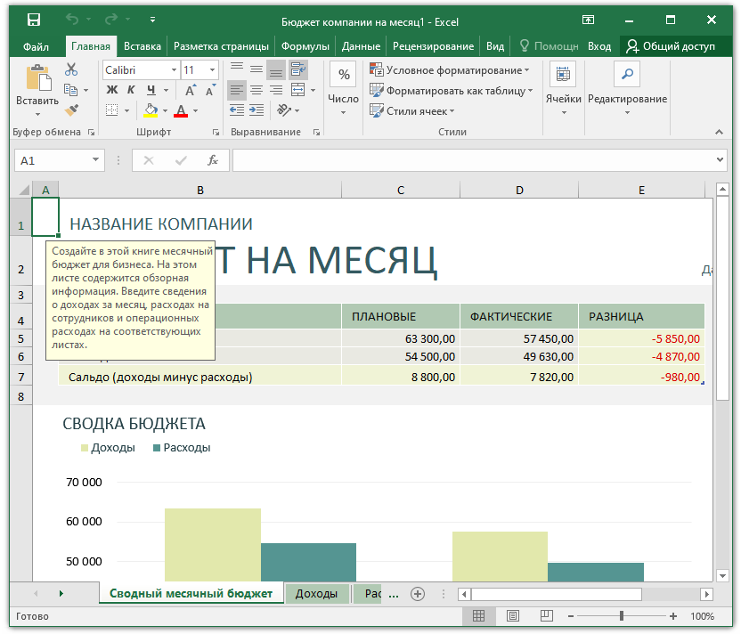The image size is (741, 634).
Task: Open the Borders dropdown arrow
Action: point(126,111)
